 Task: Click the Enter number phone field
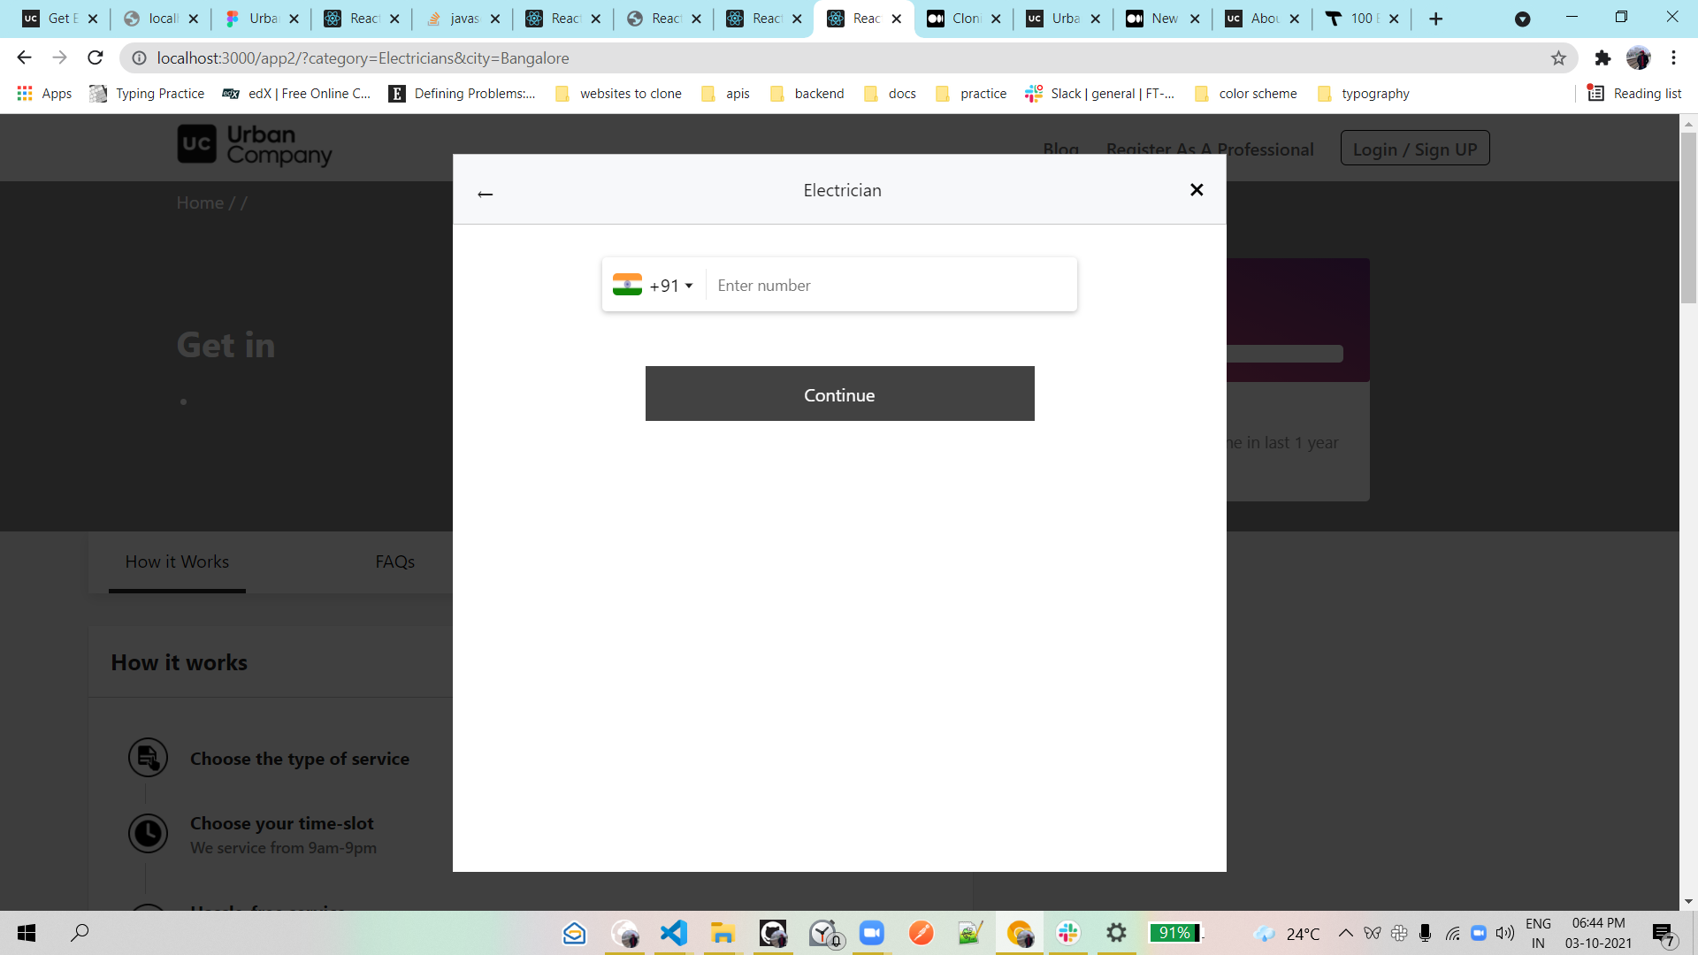891,286
